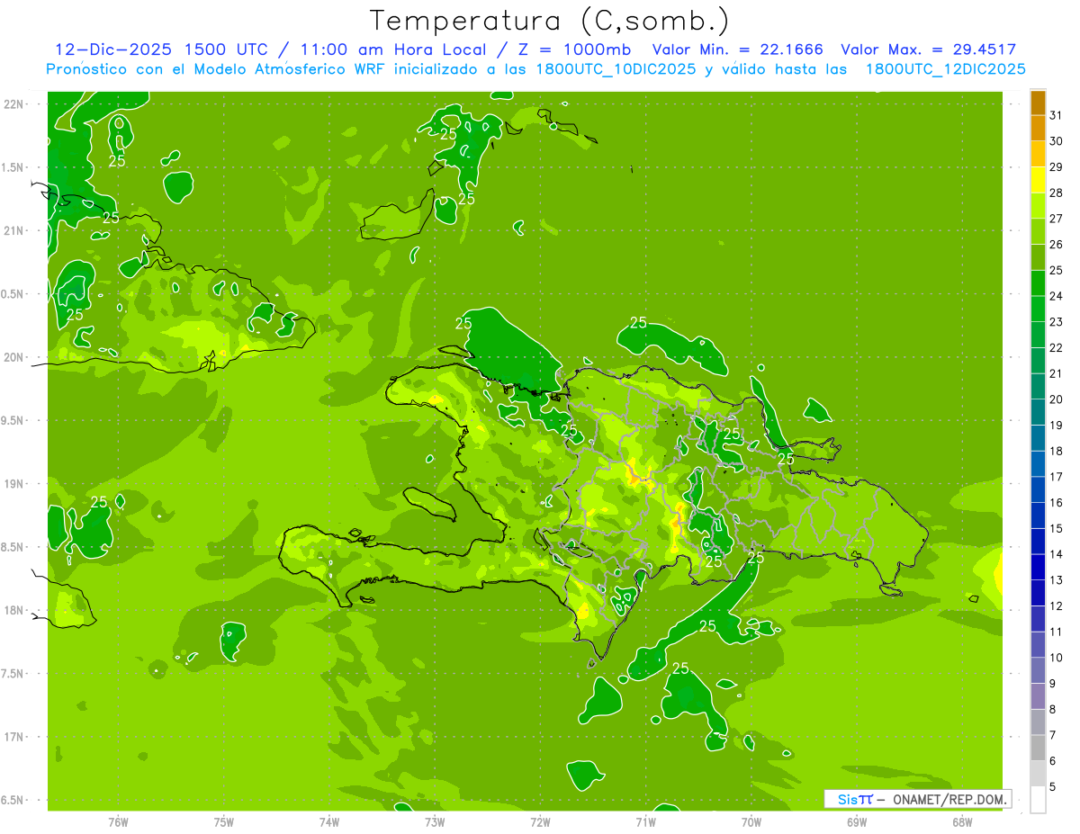Click the 22N latitude axis label
The image size is (1080, 834).
click(x=13, y=104)
